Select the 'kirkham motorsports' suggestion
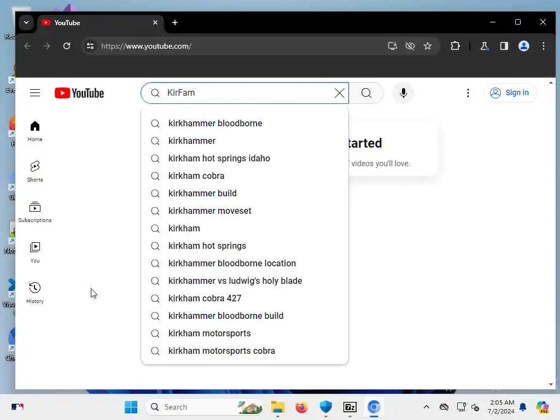 (244, 333)
